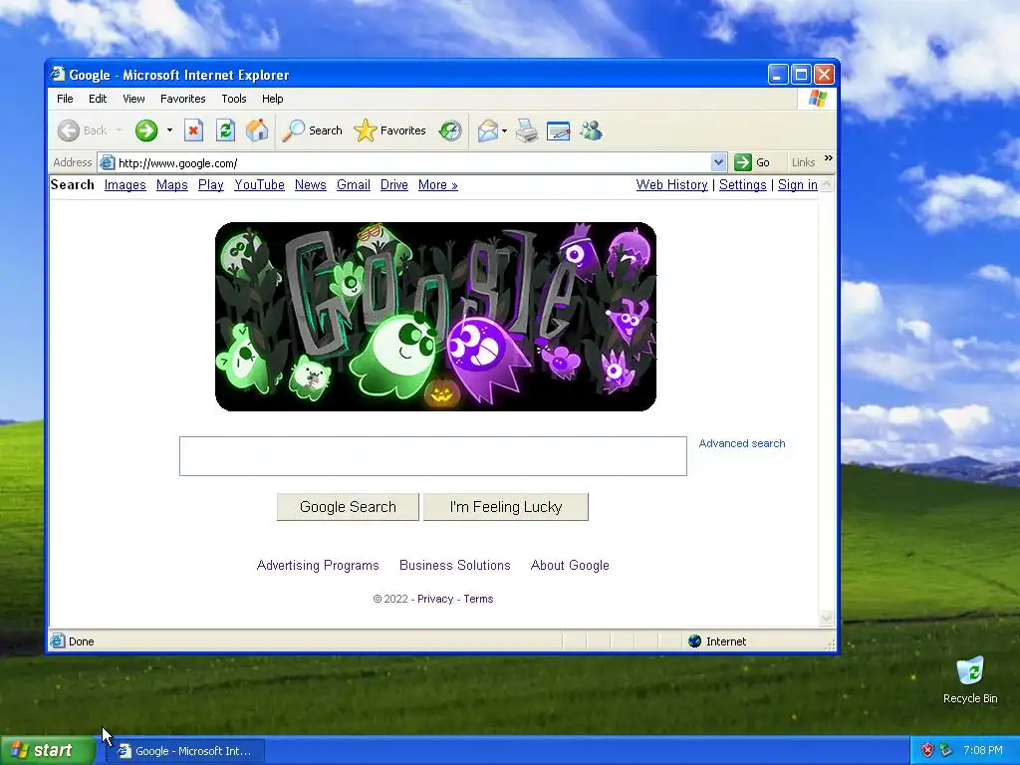Click the Google taskbar window button

[185, 751]
